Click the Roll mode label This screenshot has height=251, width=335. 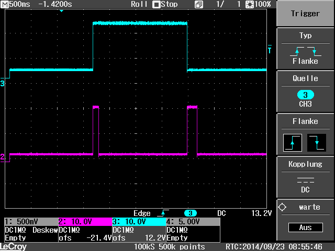[139, 4]
